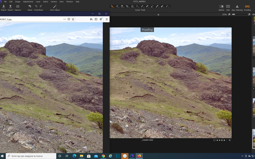This screenshot has width=255, height=159.
Task: Click the Firefox Pocket save icon
Action: pyautogui.click(x=69, y=19)
